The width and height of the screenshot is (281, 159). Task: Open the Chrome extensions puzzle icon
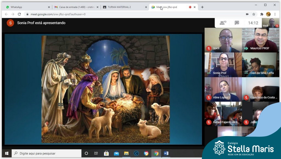[x=262, y=14]
